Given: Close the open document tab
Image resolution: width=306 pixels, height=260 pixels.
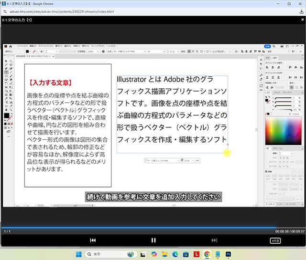Looking at the screenshot, I should click(53, 56).
